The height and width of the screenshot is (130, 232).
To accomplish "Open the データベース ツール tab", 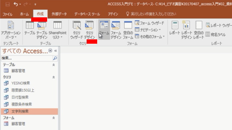I will click(87, 14).
